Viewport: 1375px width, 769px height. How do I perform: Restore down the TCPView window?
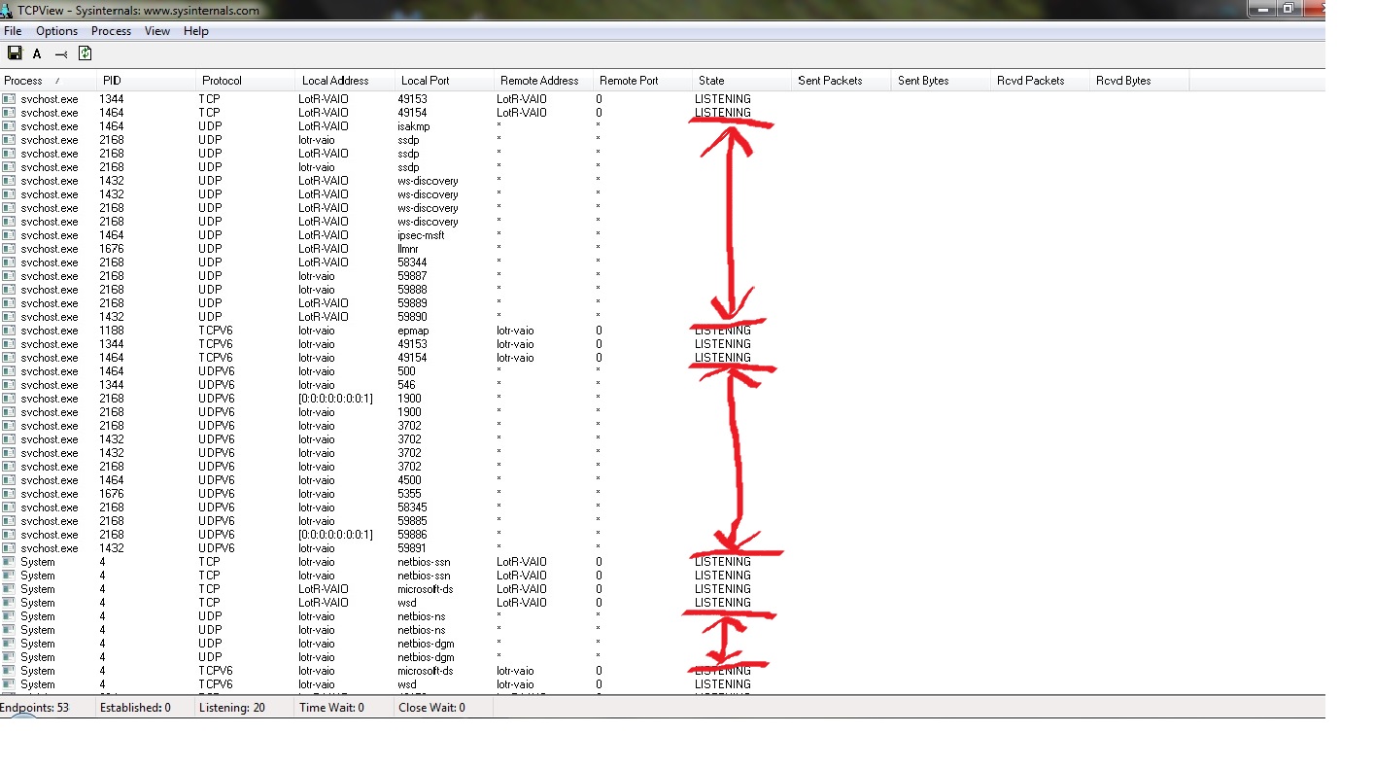(1289, 9)
